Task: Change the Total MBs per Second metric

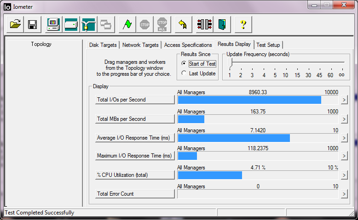Action: coord(135,119)
